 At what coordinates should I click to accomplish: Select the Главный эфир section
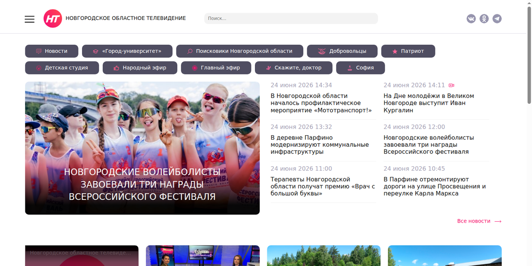[216, 68]
